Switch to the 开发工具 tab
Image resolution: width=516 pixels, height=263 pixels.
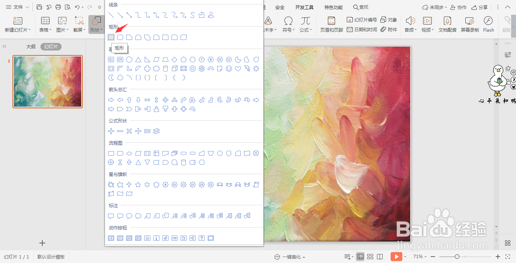coord(304,7)
